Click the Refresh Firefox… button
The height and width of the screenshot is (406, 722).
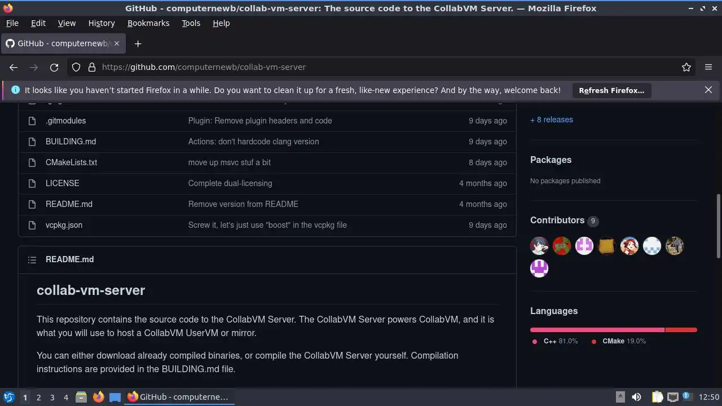[611, 90]
